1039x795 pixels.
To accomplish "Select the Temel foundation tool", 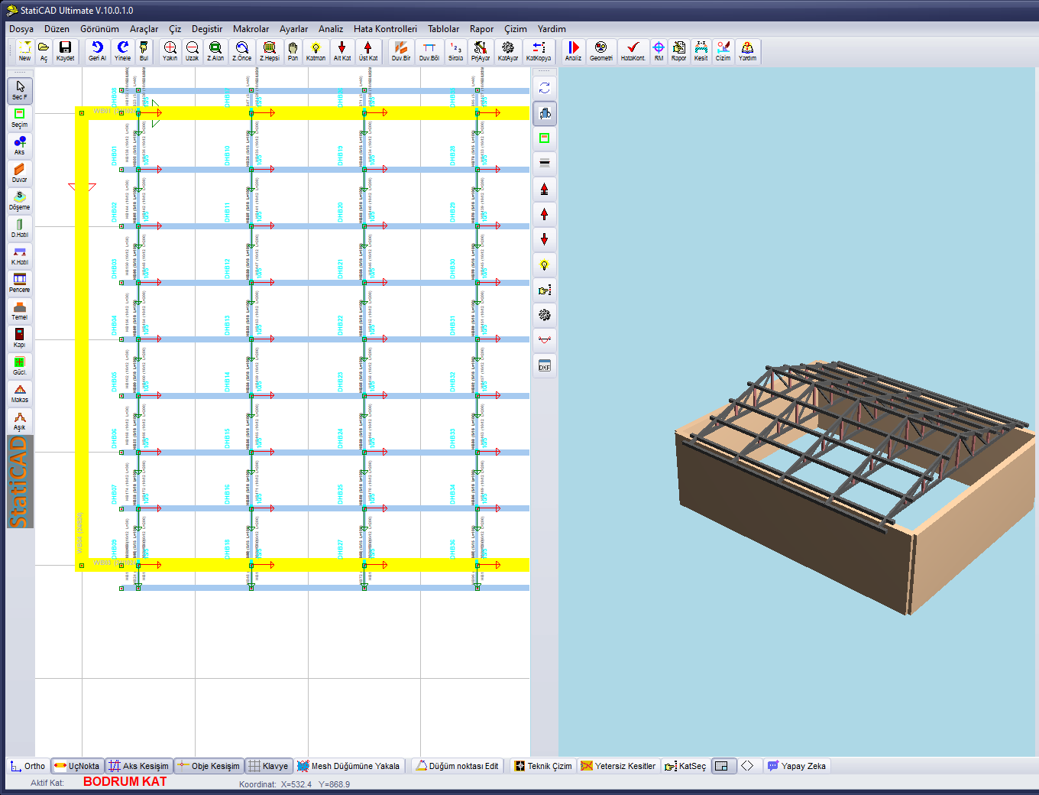I will [20, 310].
